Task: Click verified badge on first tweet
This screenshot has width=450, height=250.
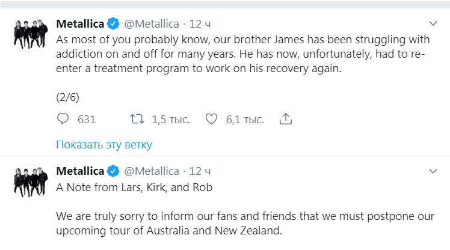Action: [x=112, y=24]
